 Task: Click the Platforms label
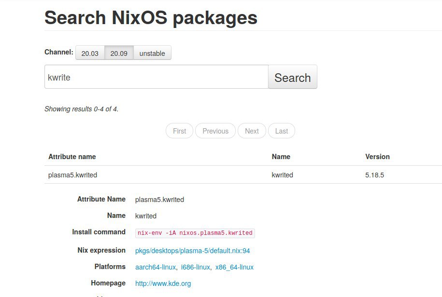(110, 266)
